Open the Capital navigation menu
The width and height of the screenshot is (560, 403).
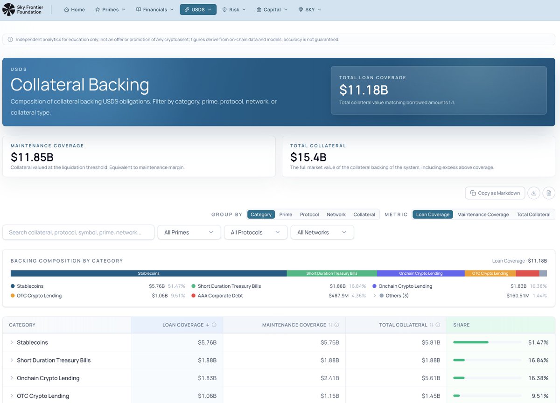272,9
